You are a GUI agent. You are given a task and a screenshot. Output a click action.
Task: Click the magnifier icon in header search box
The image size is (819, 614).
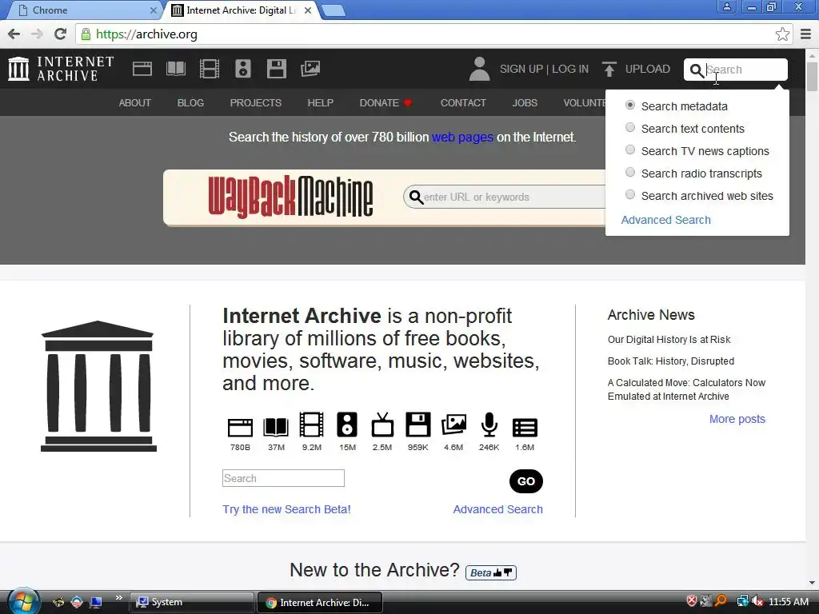pos(697,70)
